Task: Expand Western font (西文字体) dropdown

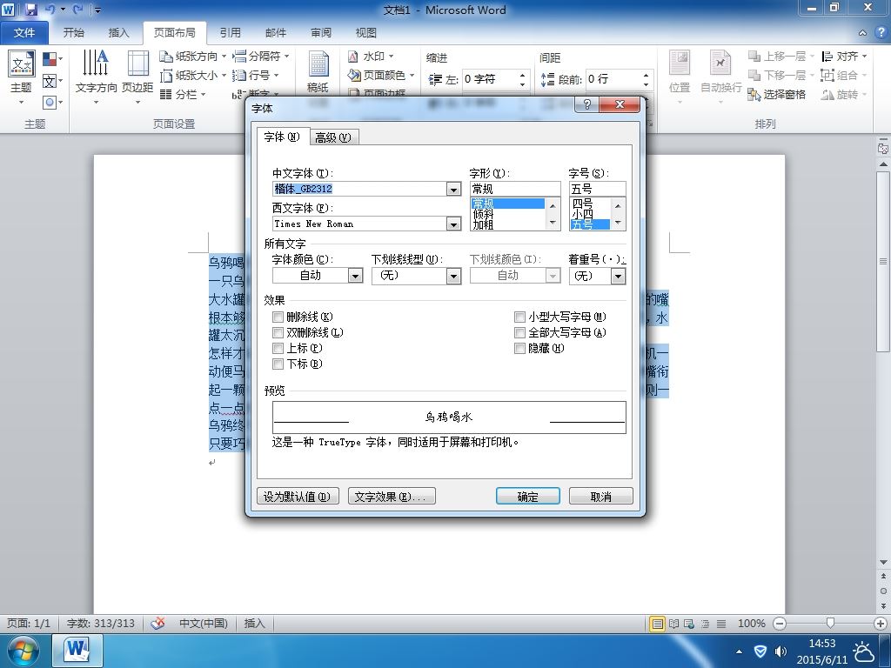Action: coord(453,224)
